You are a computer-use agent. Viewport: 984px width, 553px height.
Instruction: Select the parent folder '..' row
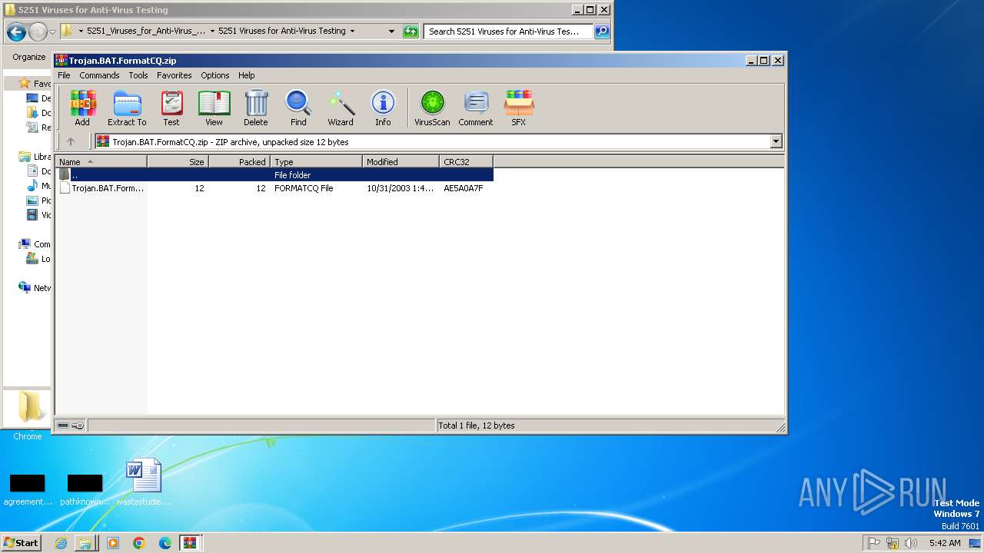coord(274,175)
